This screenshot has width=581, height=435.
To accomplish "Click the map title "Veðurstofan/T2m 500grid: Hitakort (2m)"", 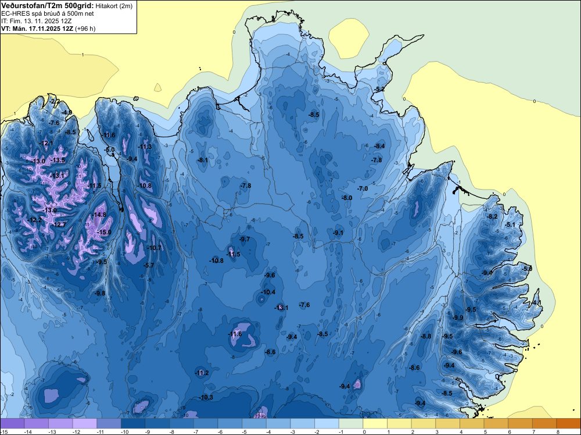I will click(67, 6).
